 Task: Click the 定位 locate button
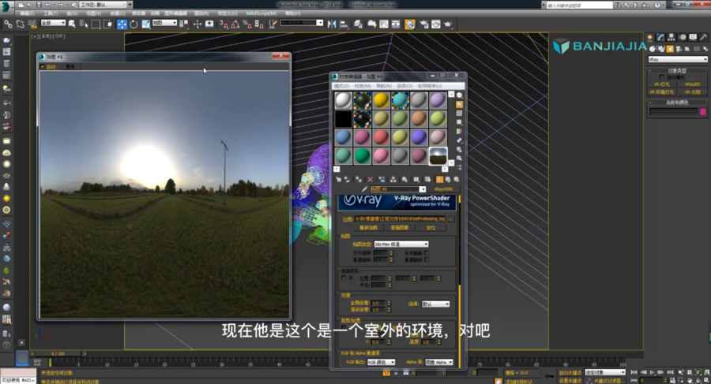pos(431,228)
